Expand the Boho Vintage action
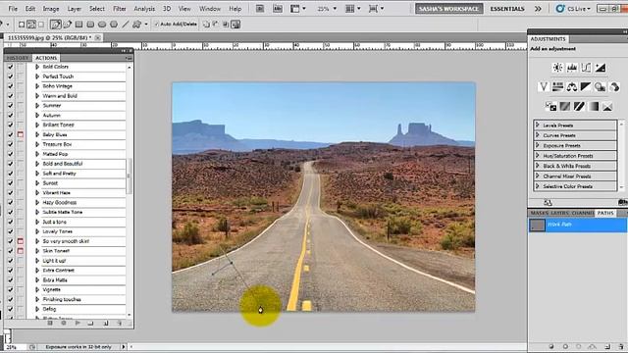628x353 pixels. tap(37, 86)
